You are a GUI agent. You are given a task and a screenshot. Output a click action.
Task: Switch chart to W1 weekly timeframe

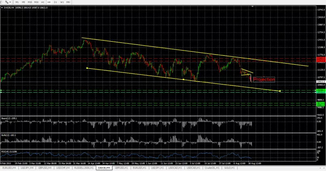pos(62,2)
